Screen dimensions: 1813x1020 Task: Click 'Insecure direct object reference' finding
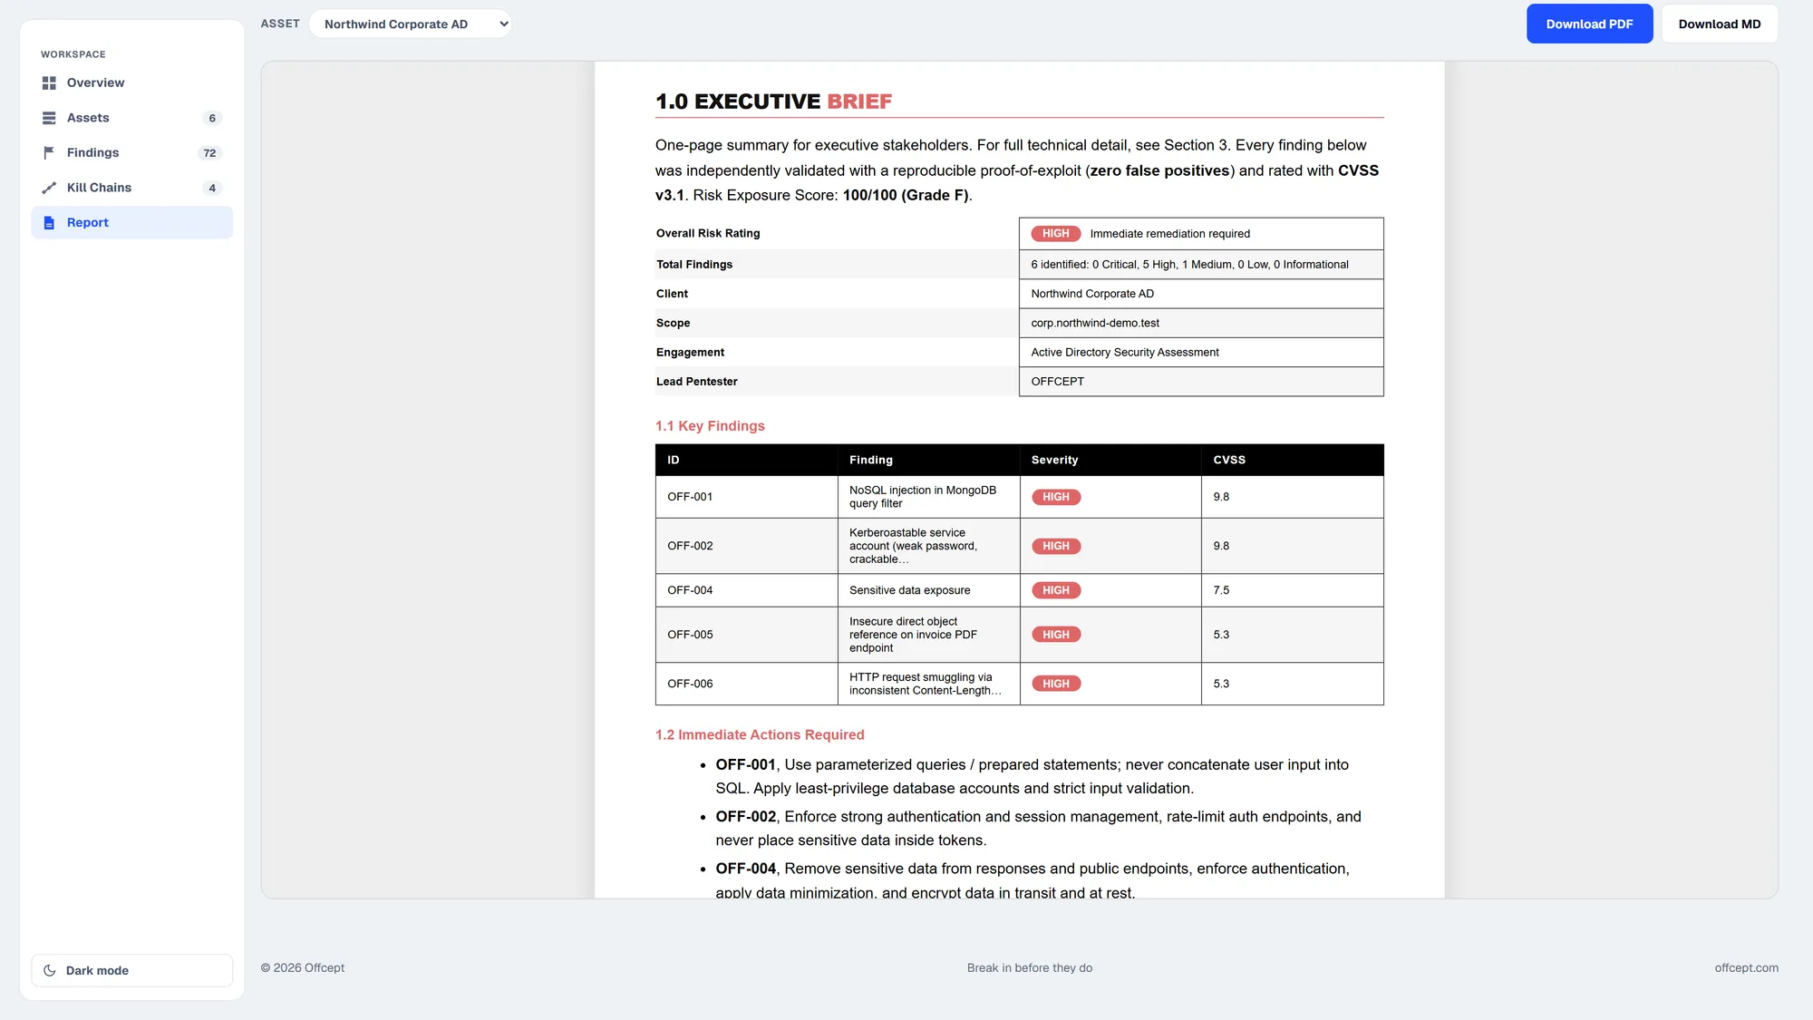coord(913,635)
